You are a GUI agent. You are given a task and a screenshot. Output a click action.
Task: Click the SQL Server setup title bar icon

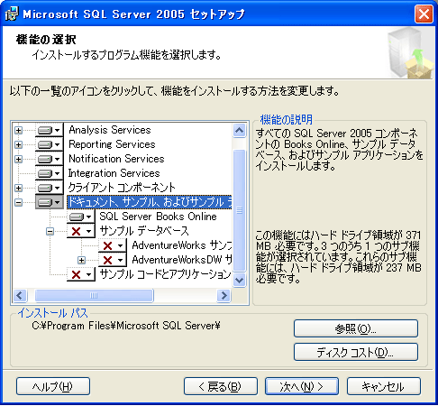pos(12,14)
